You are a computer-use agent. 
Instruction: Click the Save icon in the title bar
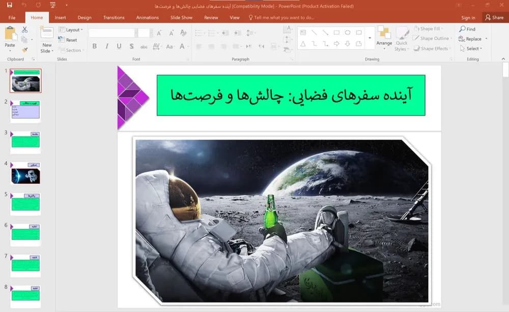(9, 5)
